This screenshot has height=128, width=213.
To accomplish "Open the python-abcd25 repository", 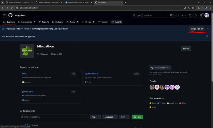I will point(29,92).
